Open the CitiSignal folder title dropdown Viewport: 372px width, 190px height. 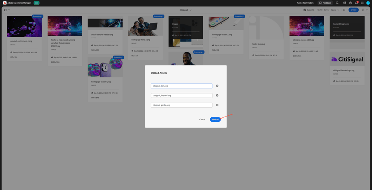186,10
